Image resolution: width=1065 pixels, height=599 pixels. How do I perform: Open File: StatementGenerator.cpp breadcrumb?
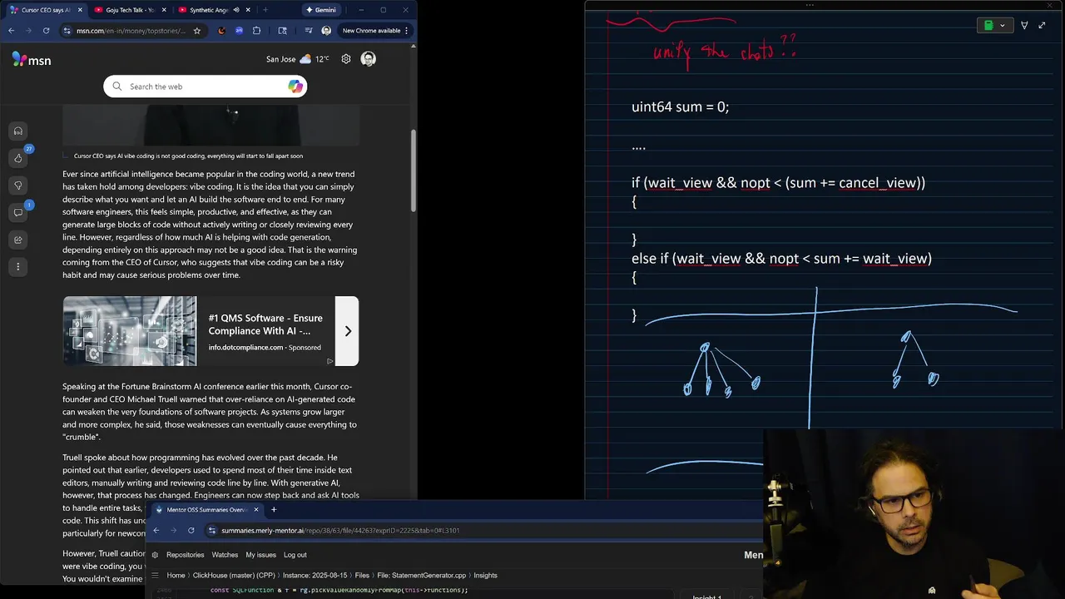pyautogui.click(x=421, y=576)
